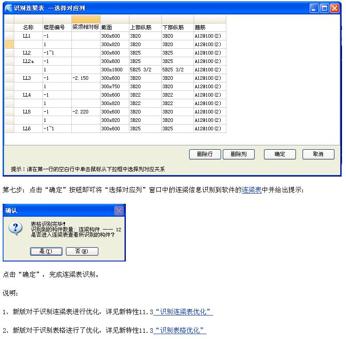This screenshot has width=346, height=339.
Task: Click the 上部纵筋 column cell
Action: 145,27
